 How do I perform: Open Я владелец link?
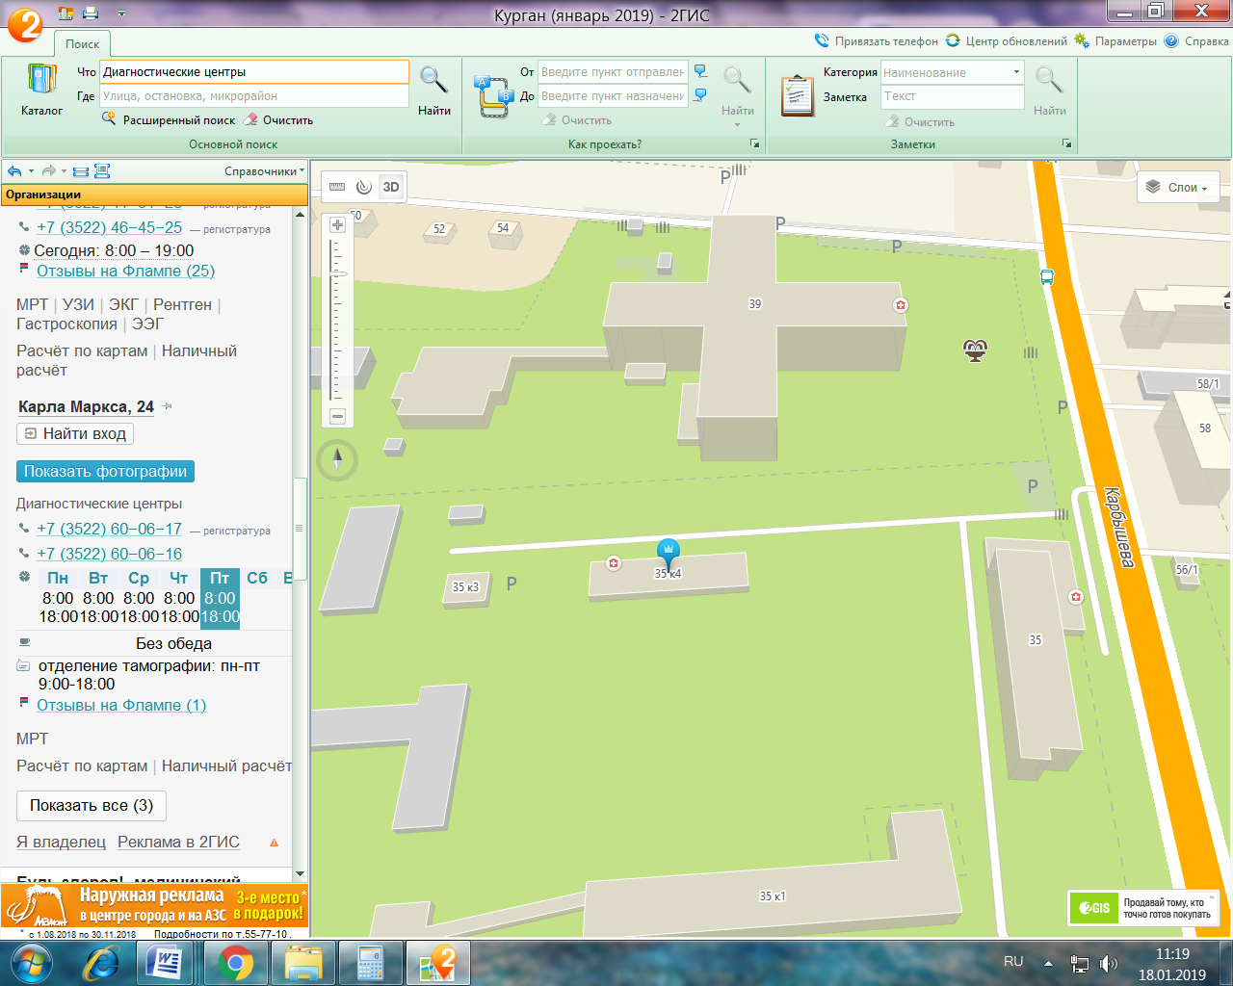pos(61,843)
